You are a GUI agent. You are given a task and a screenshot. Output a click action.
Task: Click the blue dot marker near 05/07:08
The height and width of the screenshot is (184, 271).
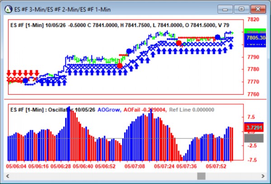(x=129, y=51)
